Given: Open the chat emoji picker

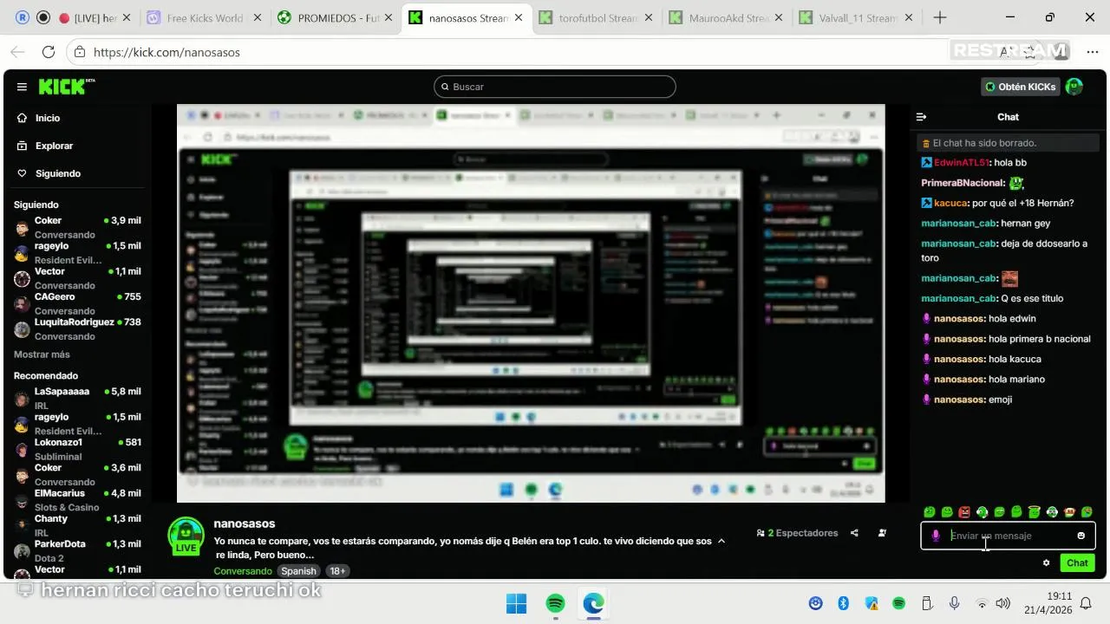Looking at the screenshot, I should [1081, 536].
